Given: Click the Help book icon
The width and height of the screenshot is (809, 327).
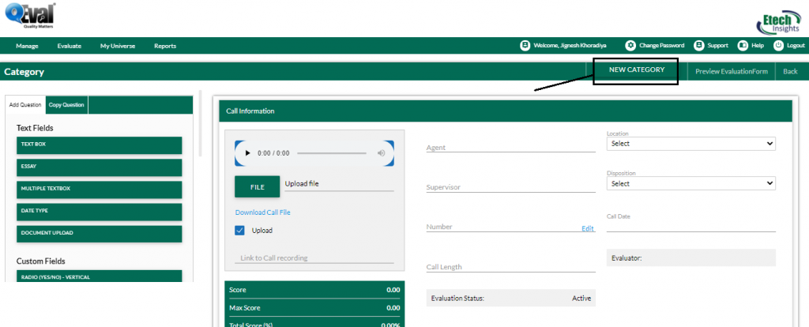Looking at the screenshot, I should [743, 45].
